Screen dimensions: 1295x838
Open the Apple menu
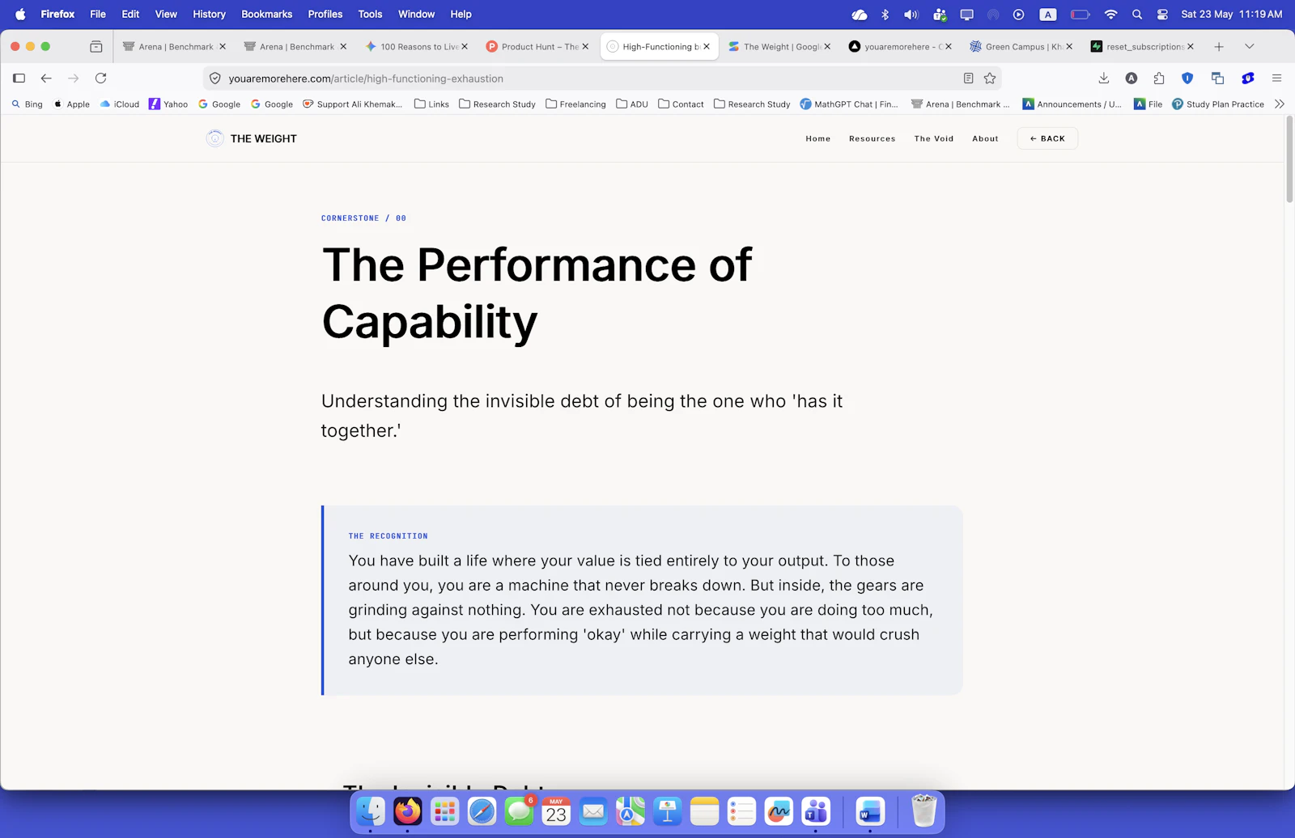(x=20, y=14)
